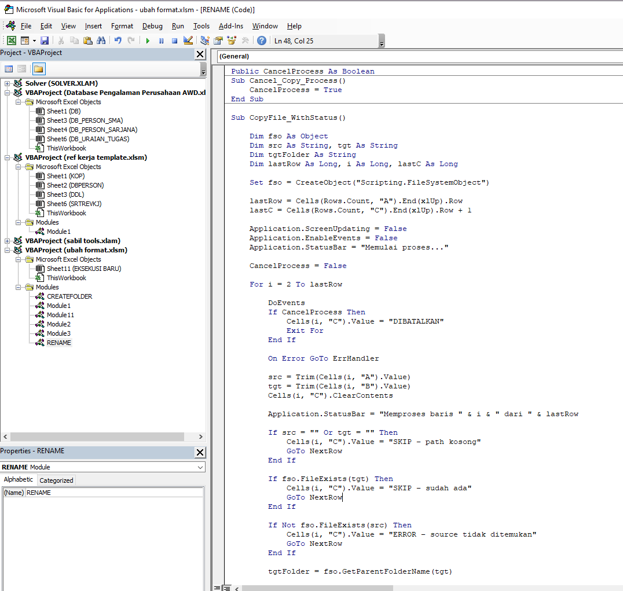Open the Format menu
The height and width of the screenshot is (591, 623).
pos(122,26)
